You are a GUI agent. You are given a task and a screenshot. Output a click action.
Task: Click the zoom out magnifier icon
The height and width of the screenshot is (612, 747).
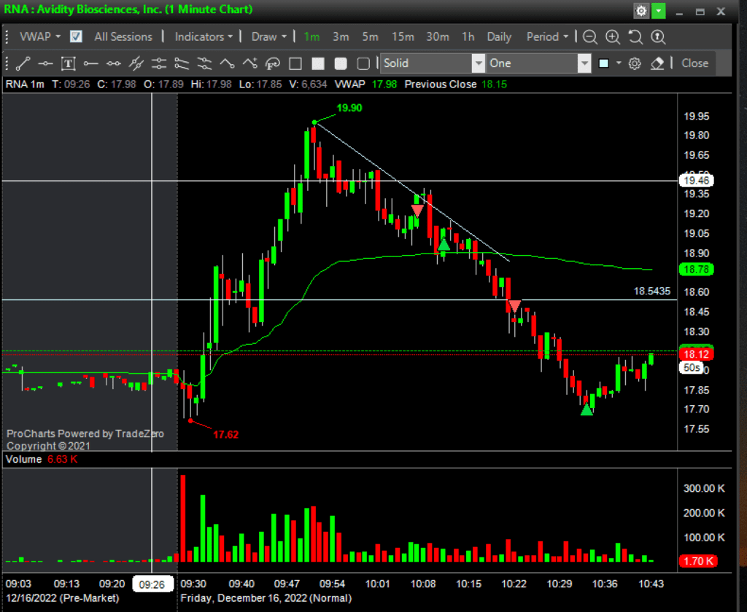point(589,37)
